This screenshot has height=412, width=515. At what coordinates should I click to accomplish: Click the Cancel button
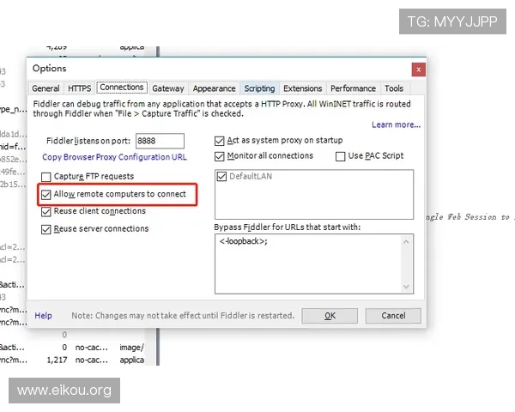(393, 316)
